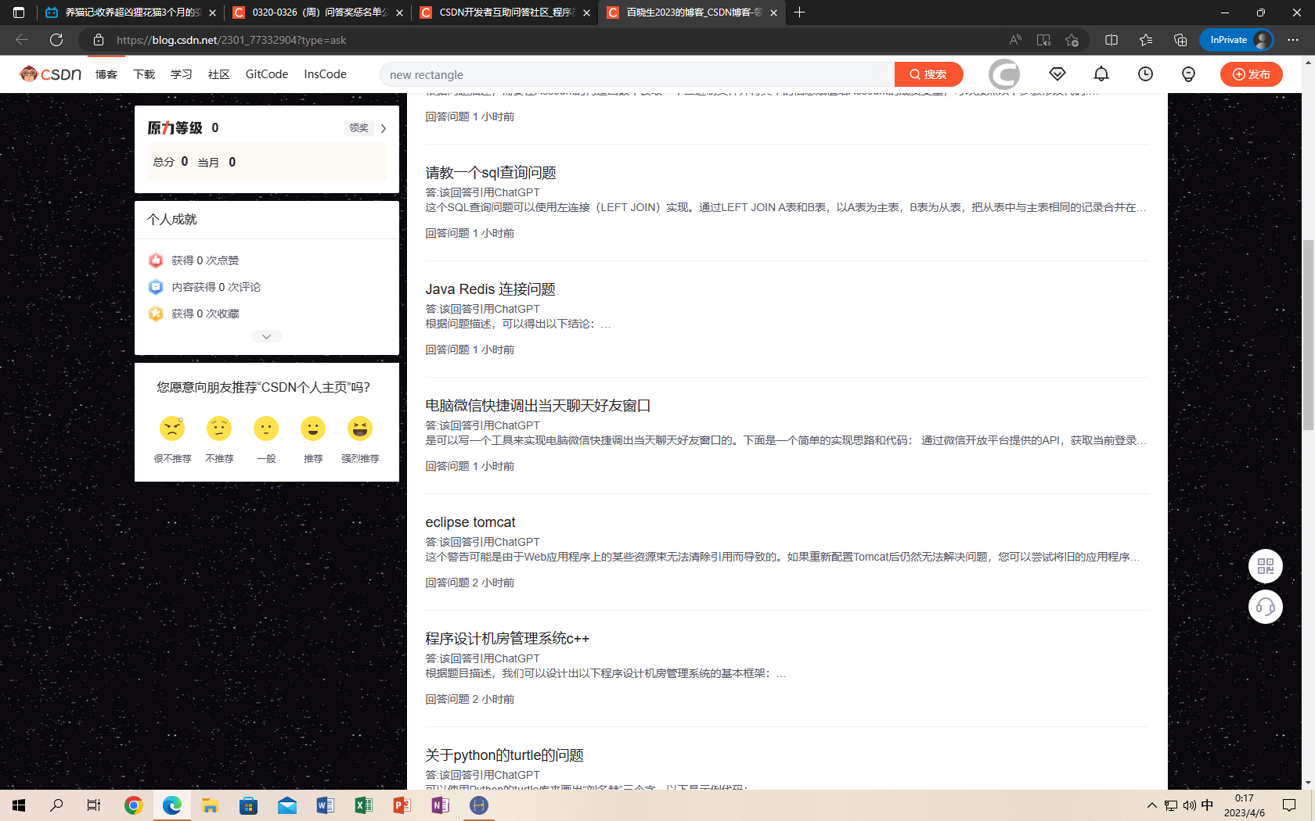Switch to the CSDN开发者互助问答社区 tab
Screen dimensions: 1315x821
(505, 13)
